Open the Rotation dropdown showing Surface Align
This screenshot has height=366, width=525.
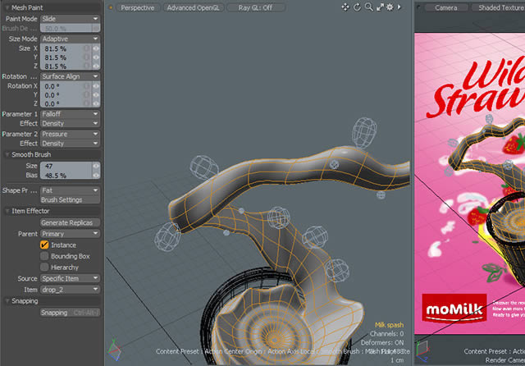pos(70,76)
